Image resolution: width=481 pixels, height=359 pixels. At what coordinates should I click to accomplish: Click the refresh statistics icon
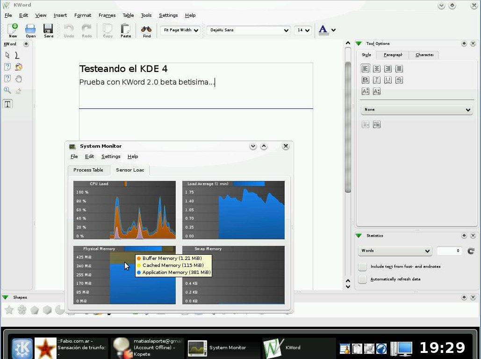471,251
